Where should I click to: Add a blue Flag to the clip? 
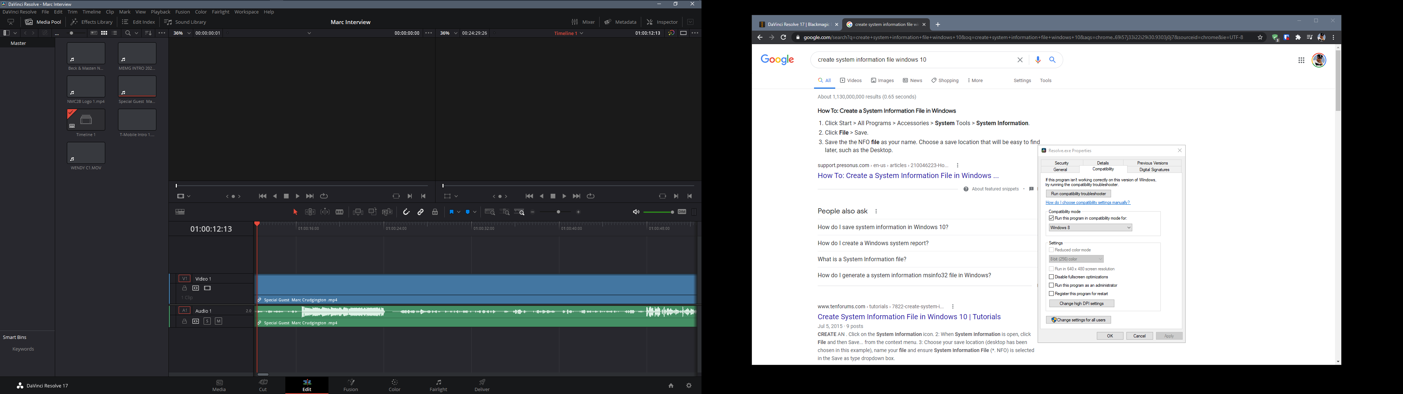pos(452,212)
